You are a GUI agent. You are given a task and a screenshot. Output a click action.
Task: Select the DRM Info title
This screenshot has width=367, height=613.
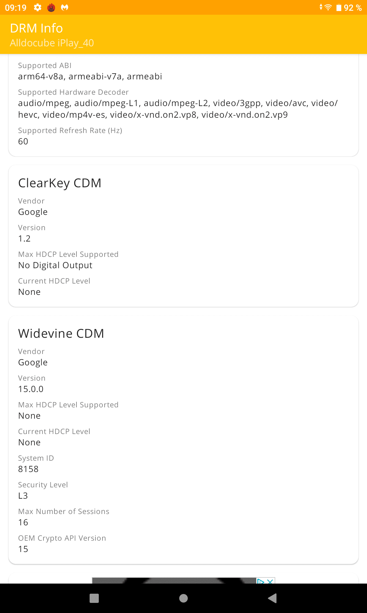tap(36, 28)
